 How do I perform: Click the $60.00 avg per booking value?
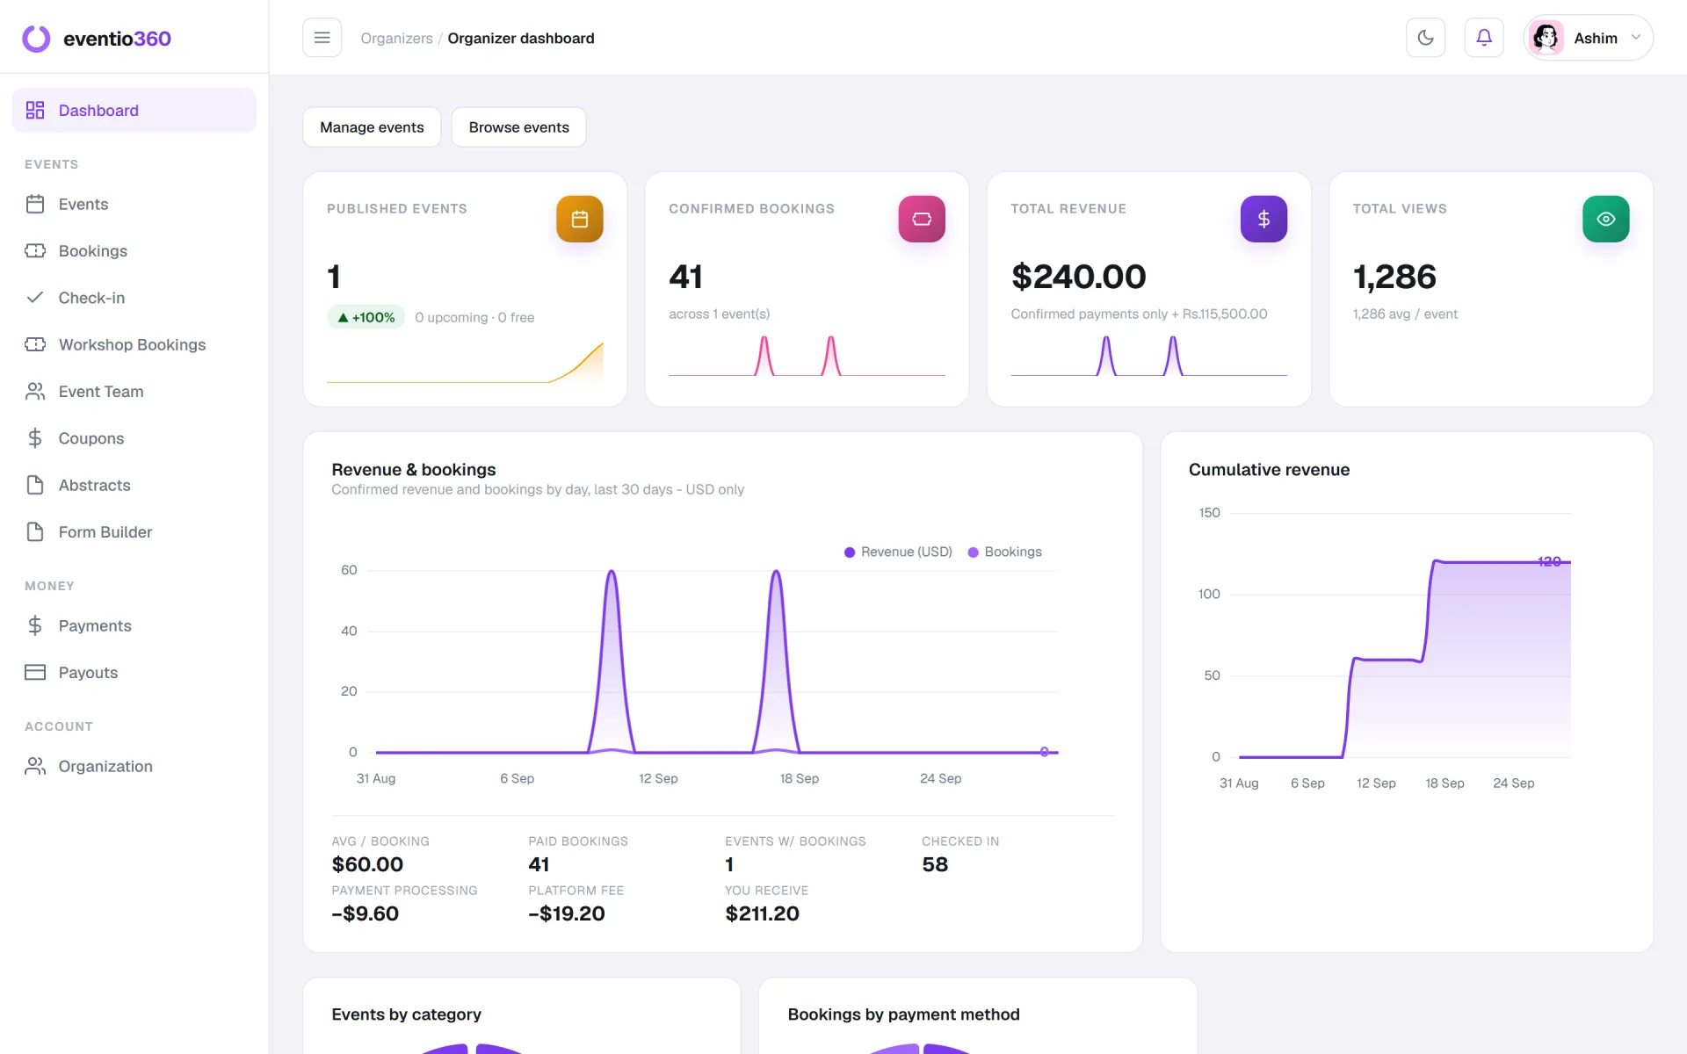(367, 864)
